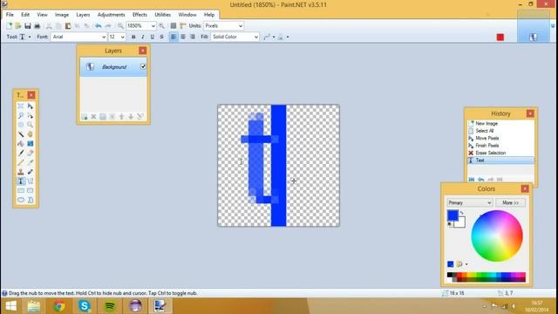Toggle Italic text formatting

point(143,37)
